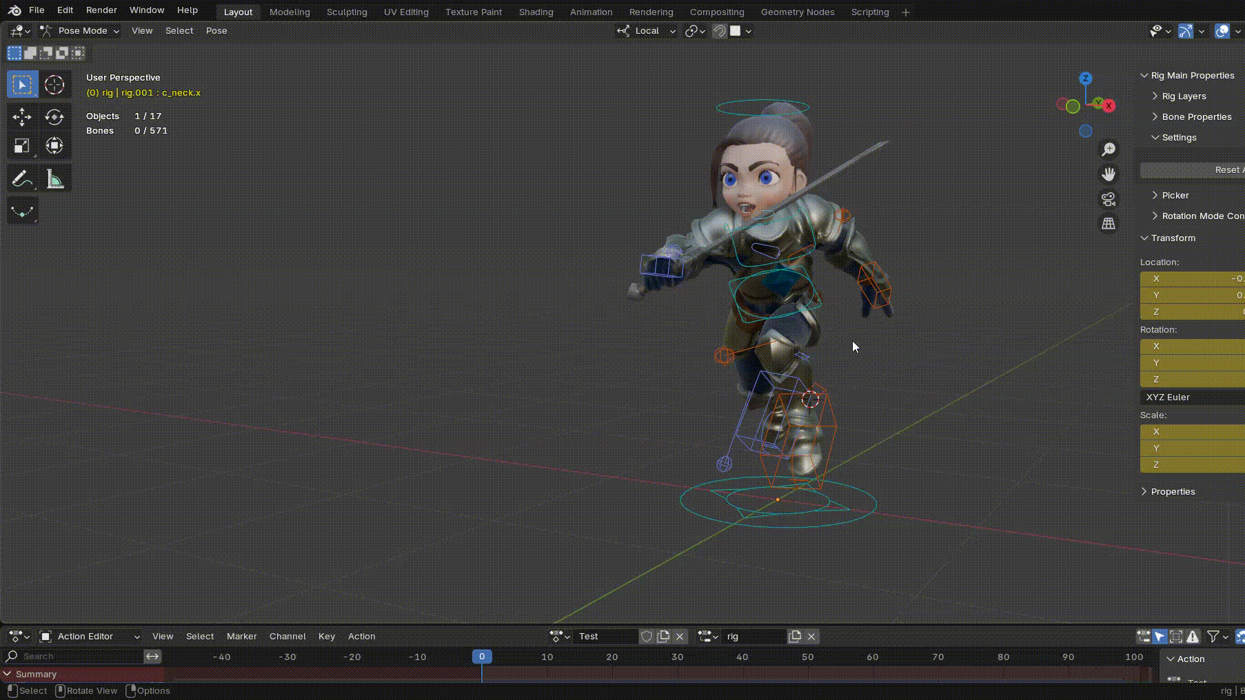Switch perspective/orthographic with the grid icon
This screenshot has width=1245, height=700.
pos(1109,223)
